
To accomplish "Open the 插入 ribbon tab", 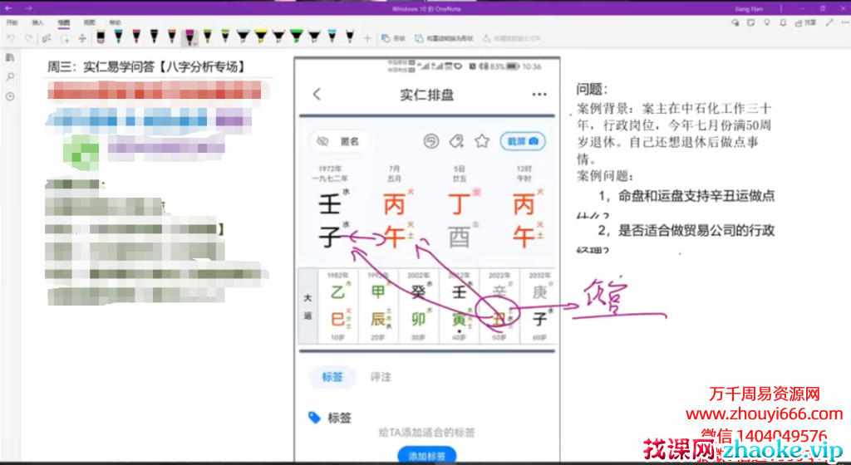I will pos(37,22).
